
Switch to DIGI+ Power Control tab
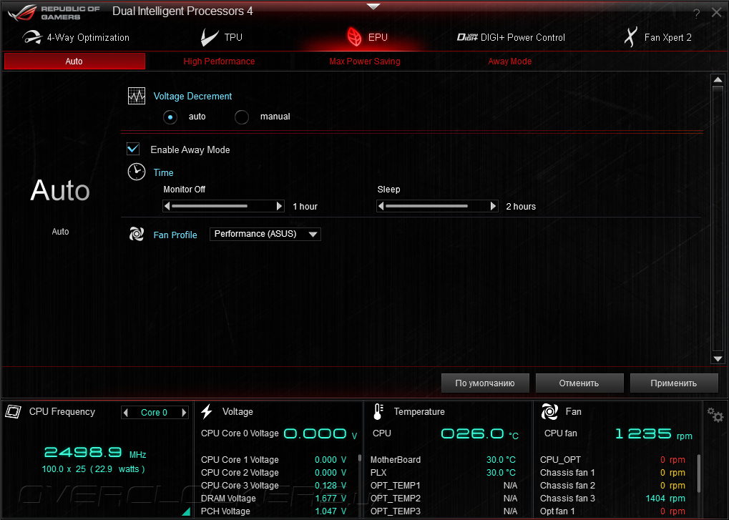511,37
